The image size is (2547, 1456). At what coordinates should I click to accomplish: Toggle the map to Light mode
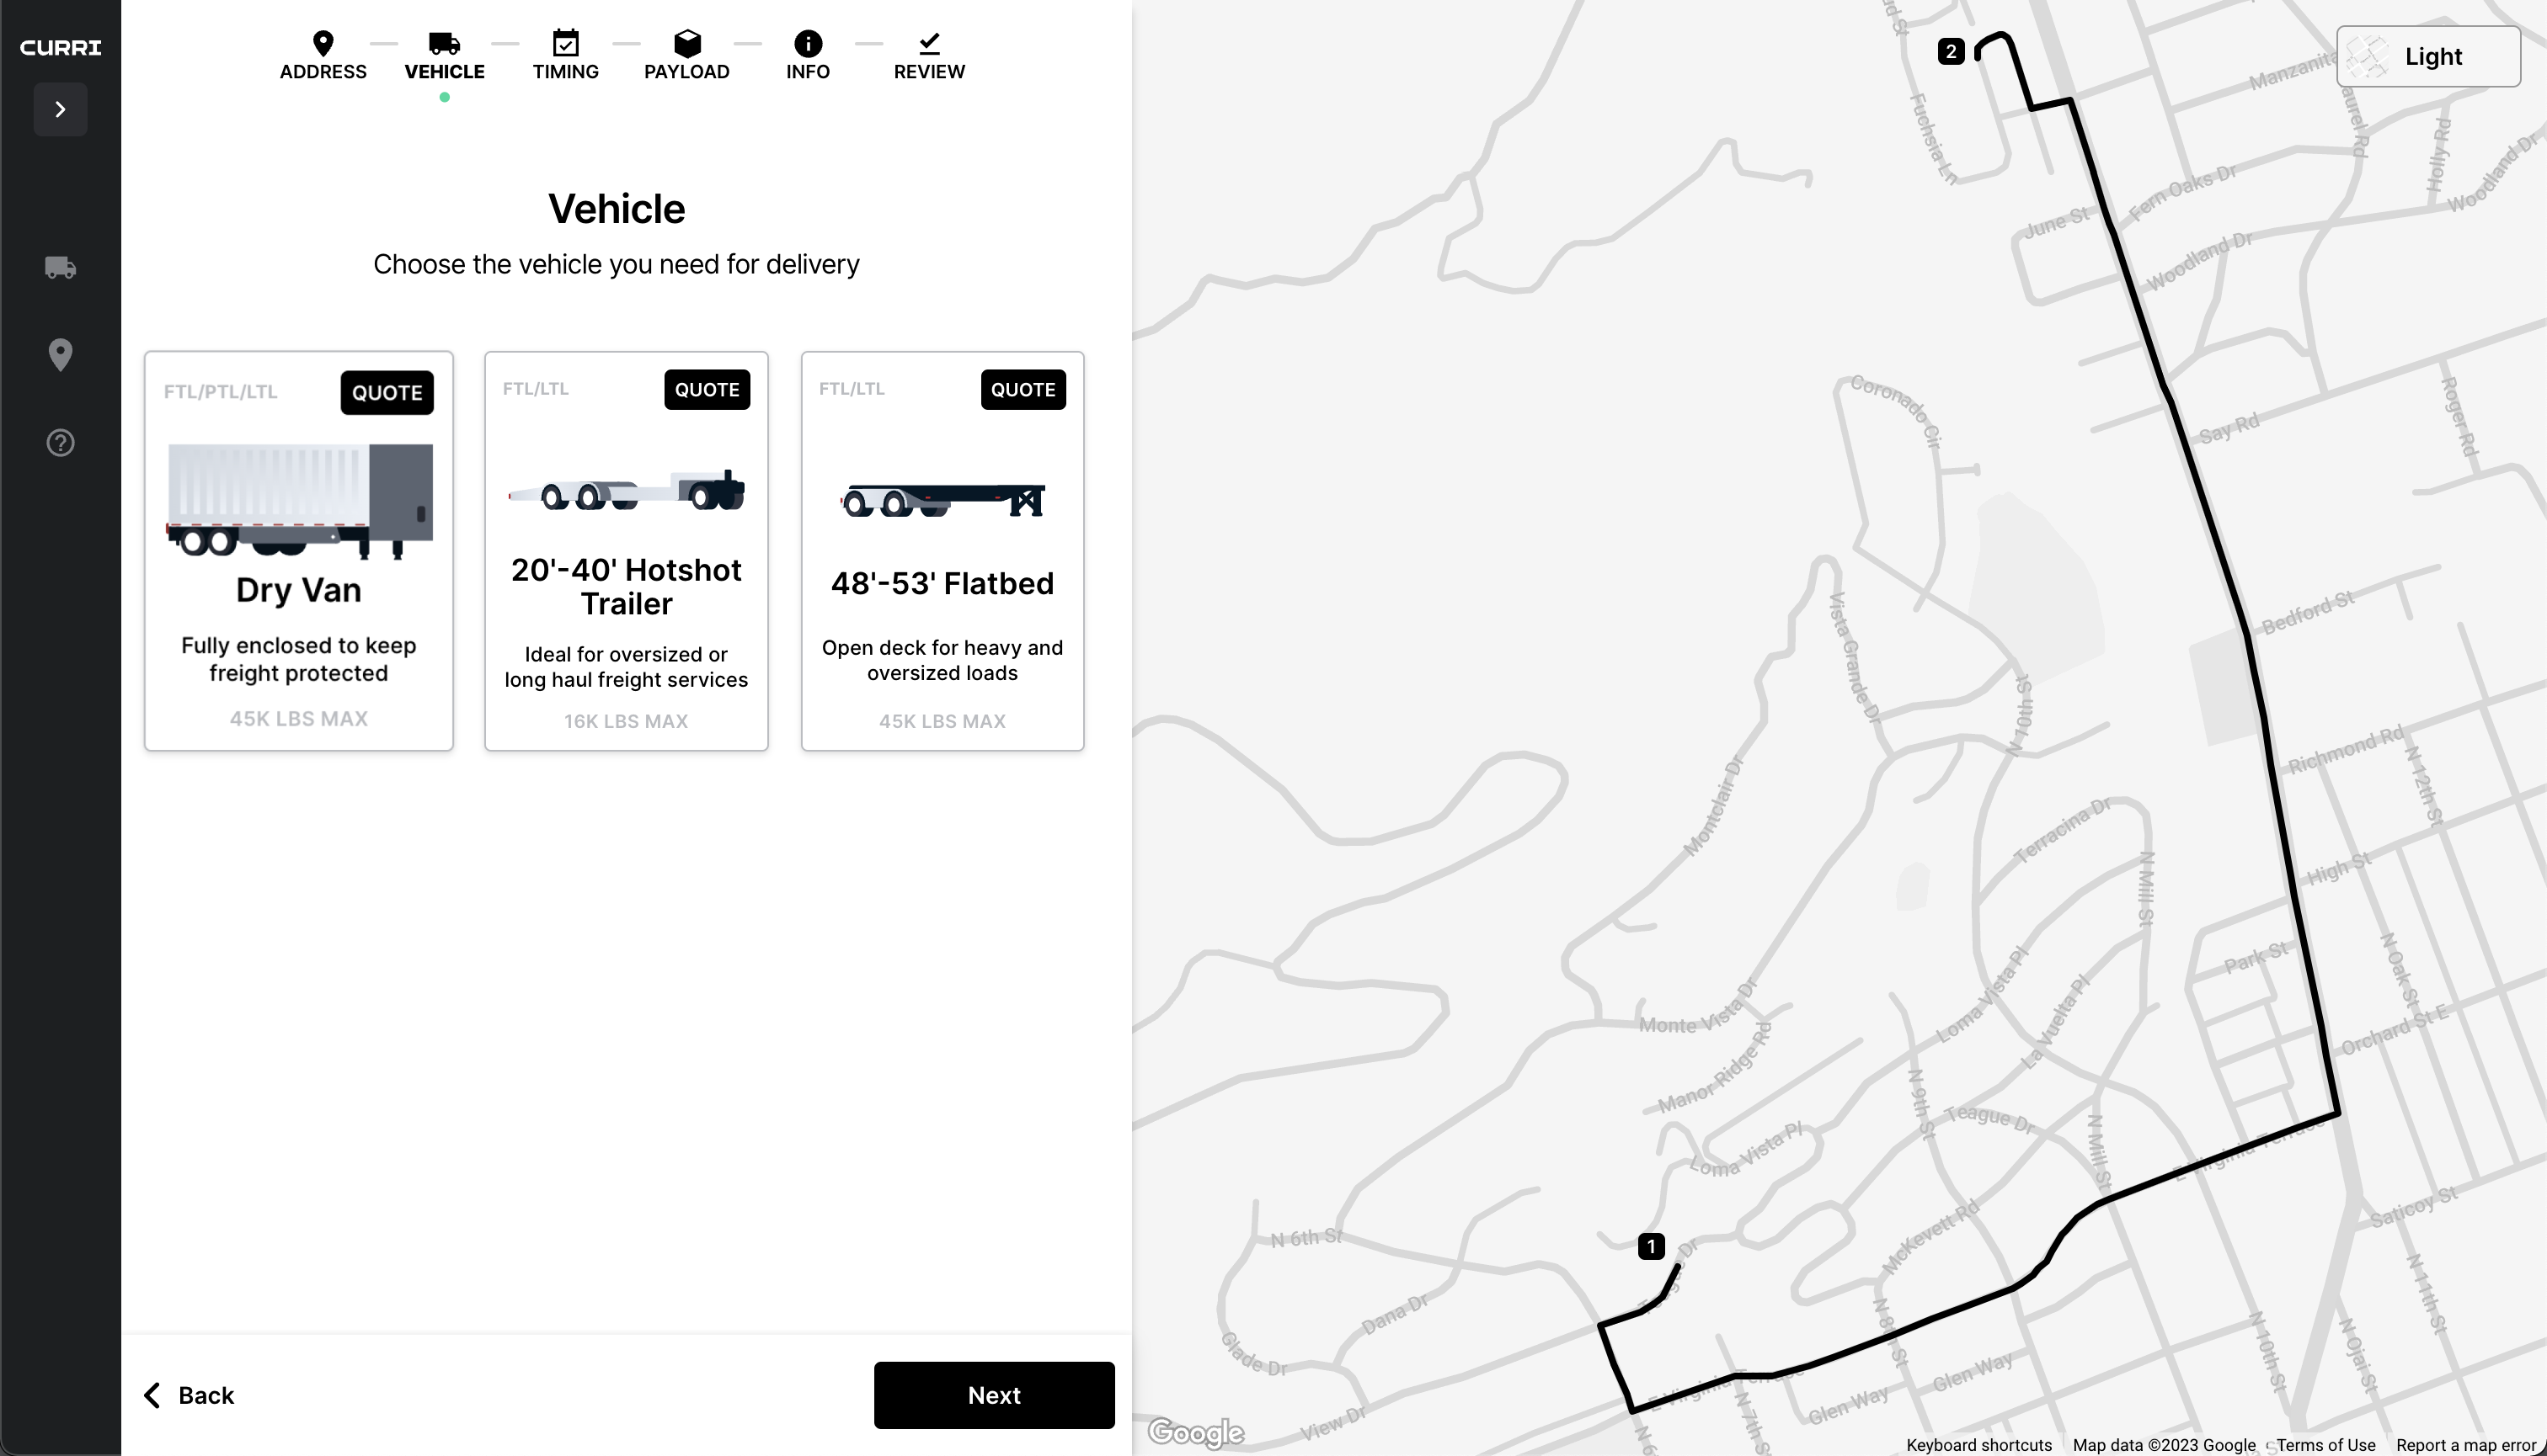2427,56
